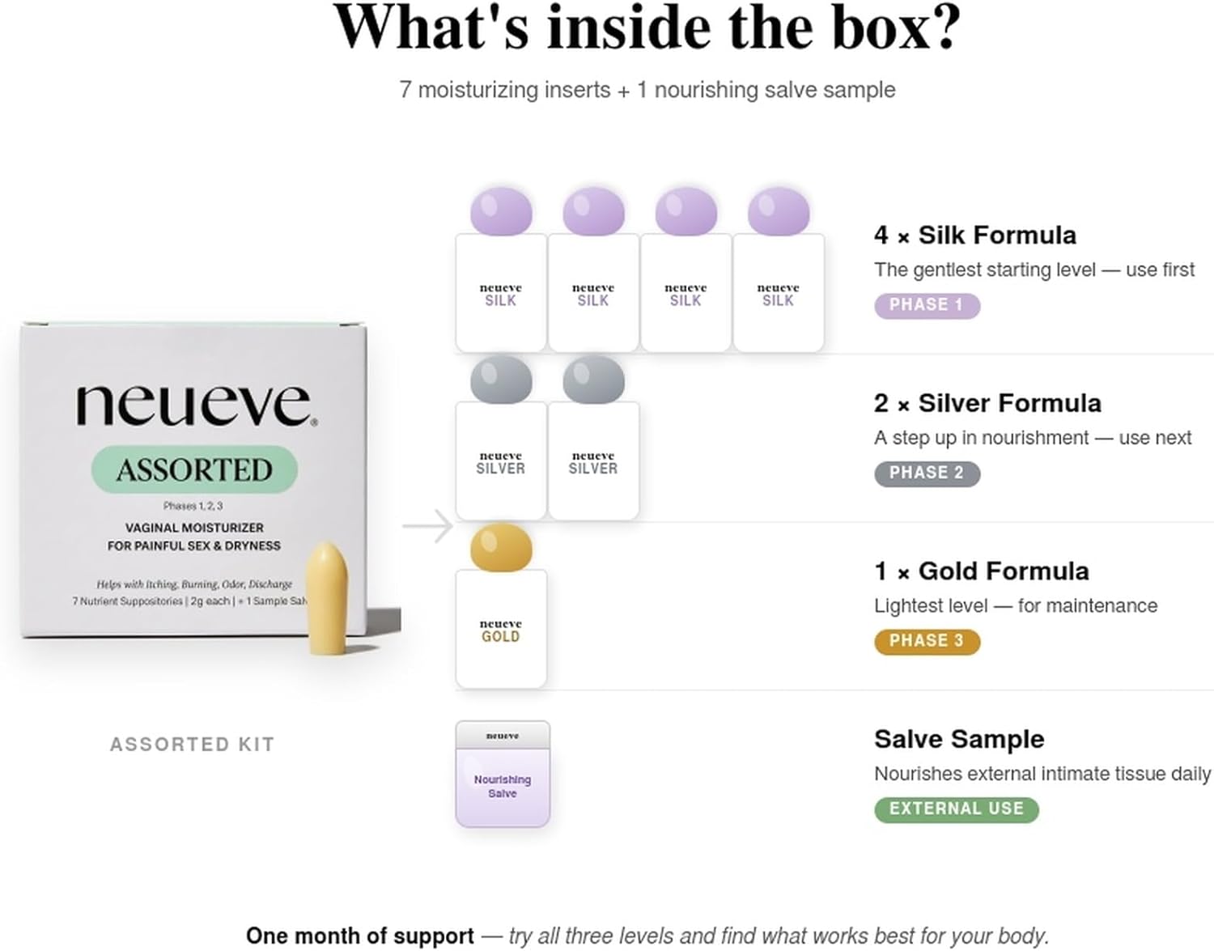1214x951 pixels.
Task: Click the 2 × Silver Formula heading
Action: [x=987, y=403]
